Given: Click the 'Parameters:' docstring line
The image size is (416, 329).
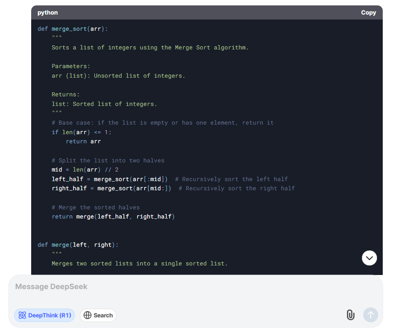Looking at the screenshot, I should [x=71, y=66].
